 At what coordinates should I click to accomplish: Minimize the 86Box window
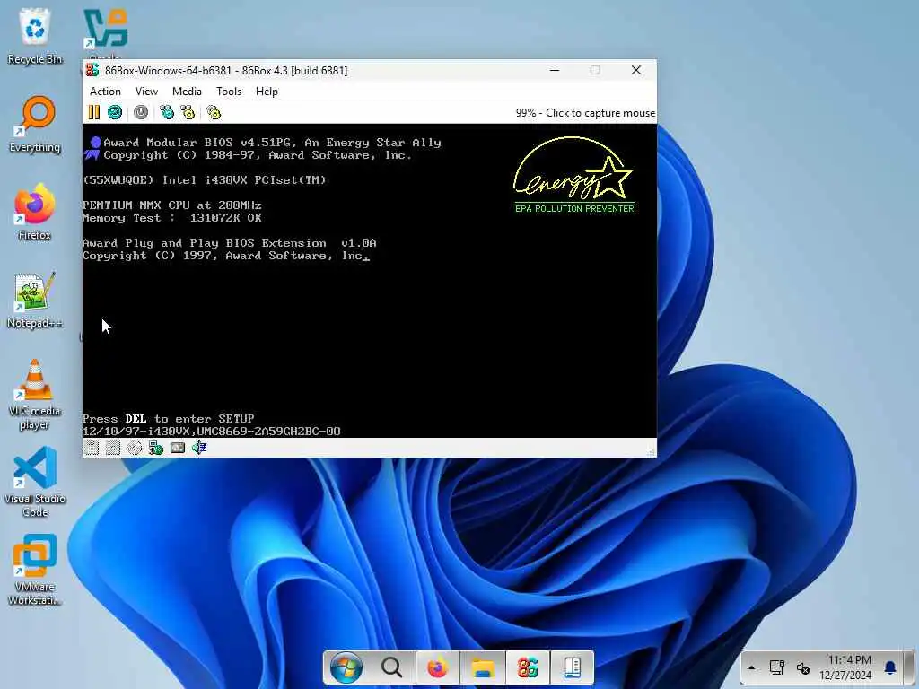pos(555,70)
